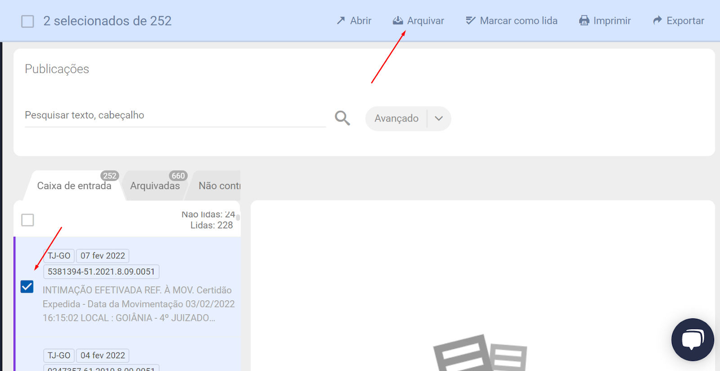Click the Abrir arrow icon
Screen dimensions: 720x371
(341, 21)
